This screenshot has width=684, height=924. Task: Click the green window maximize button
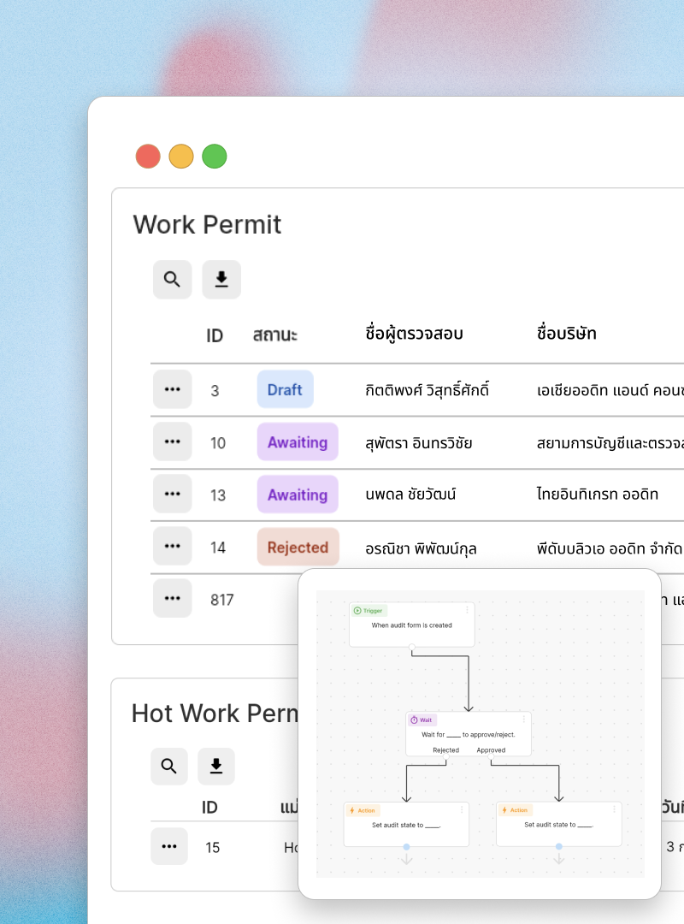tap(215, 157)
